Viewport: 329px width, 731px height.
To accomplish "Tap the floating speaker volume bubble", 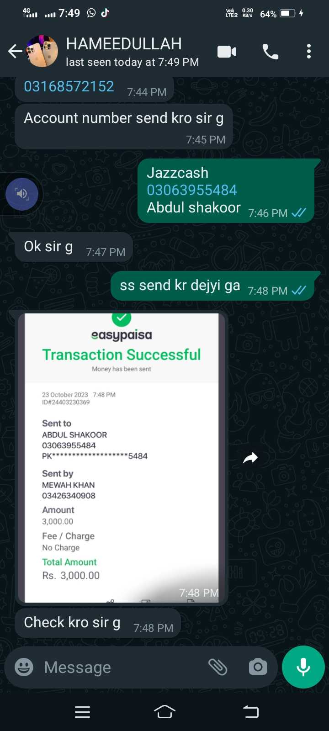I will point(22,194).
